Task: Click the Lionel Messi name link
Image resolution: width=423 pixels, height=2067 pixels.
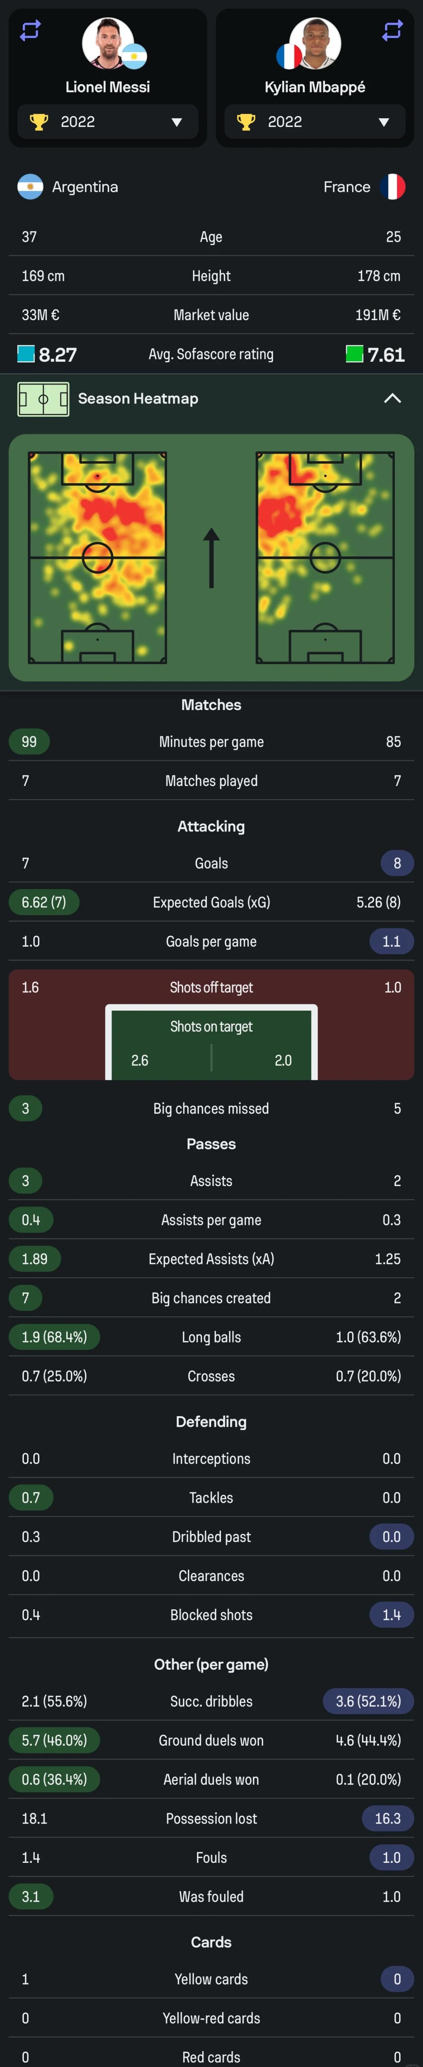Action: coord(108,87)
